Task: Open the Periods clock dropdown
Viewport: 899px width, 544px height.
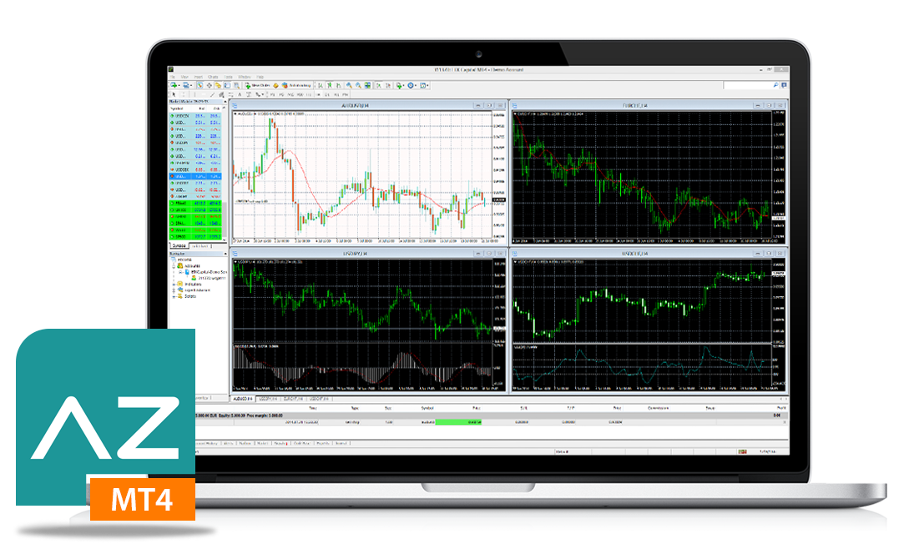Action: pos(412,85)
